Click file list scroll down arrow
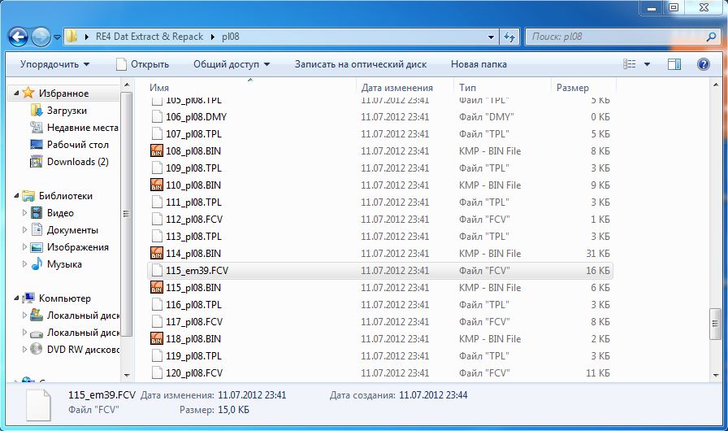The image size is (728, 431). point(715,375)
